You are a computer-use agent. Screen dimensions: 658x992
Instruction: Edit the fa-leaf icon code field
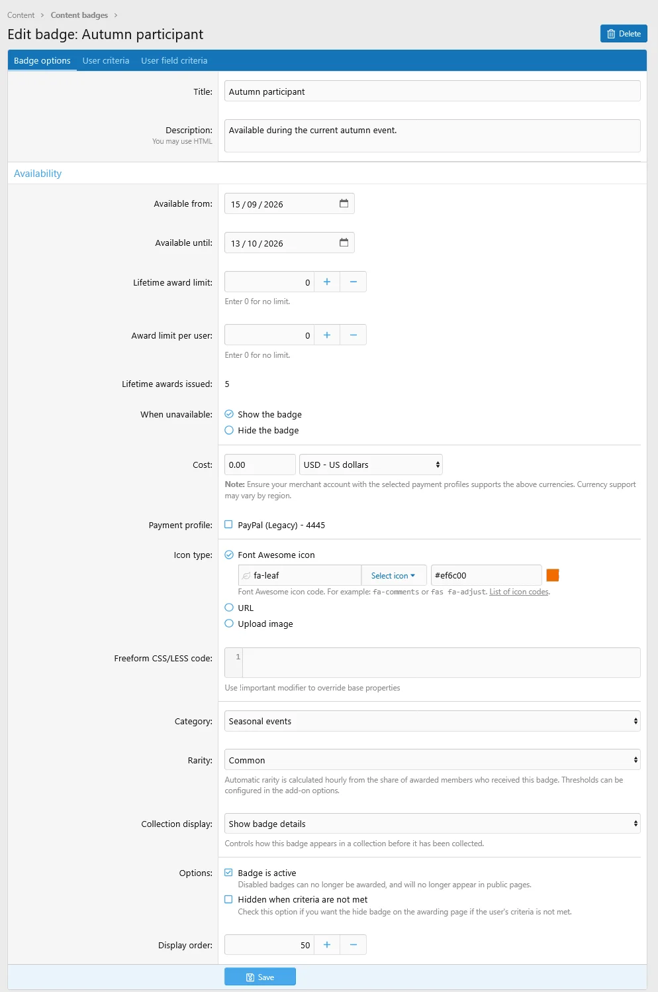click(300, 576)
